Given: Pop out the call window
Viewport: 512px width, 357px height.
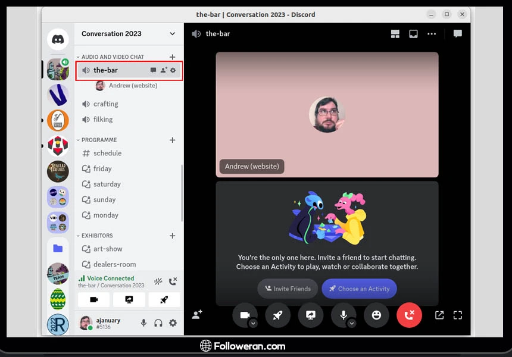Looking at the screenshot, I should click(x=439, y=315).
